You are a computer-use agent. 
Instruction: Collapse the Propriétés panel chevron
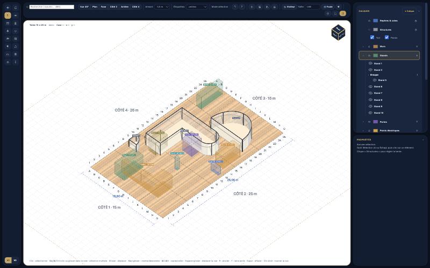pyautogui.click(x=423, y=140)
